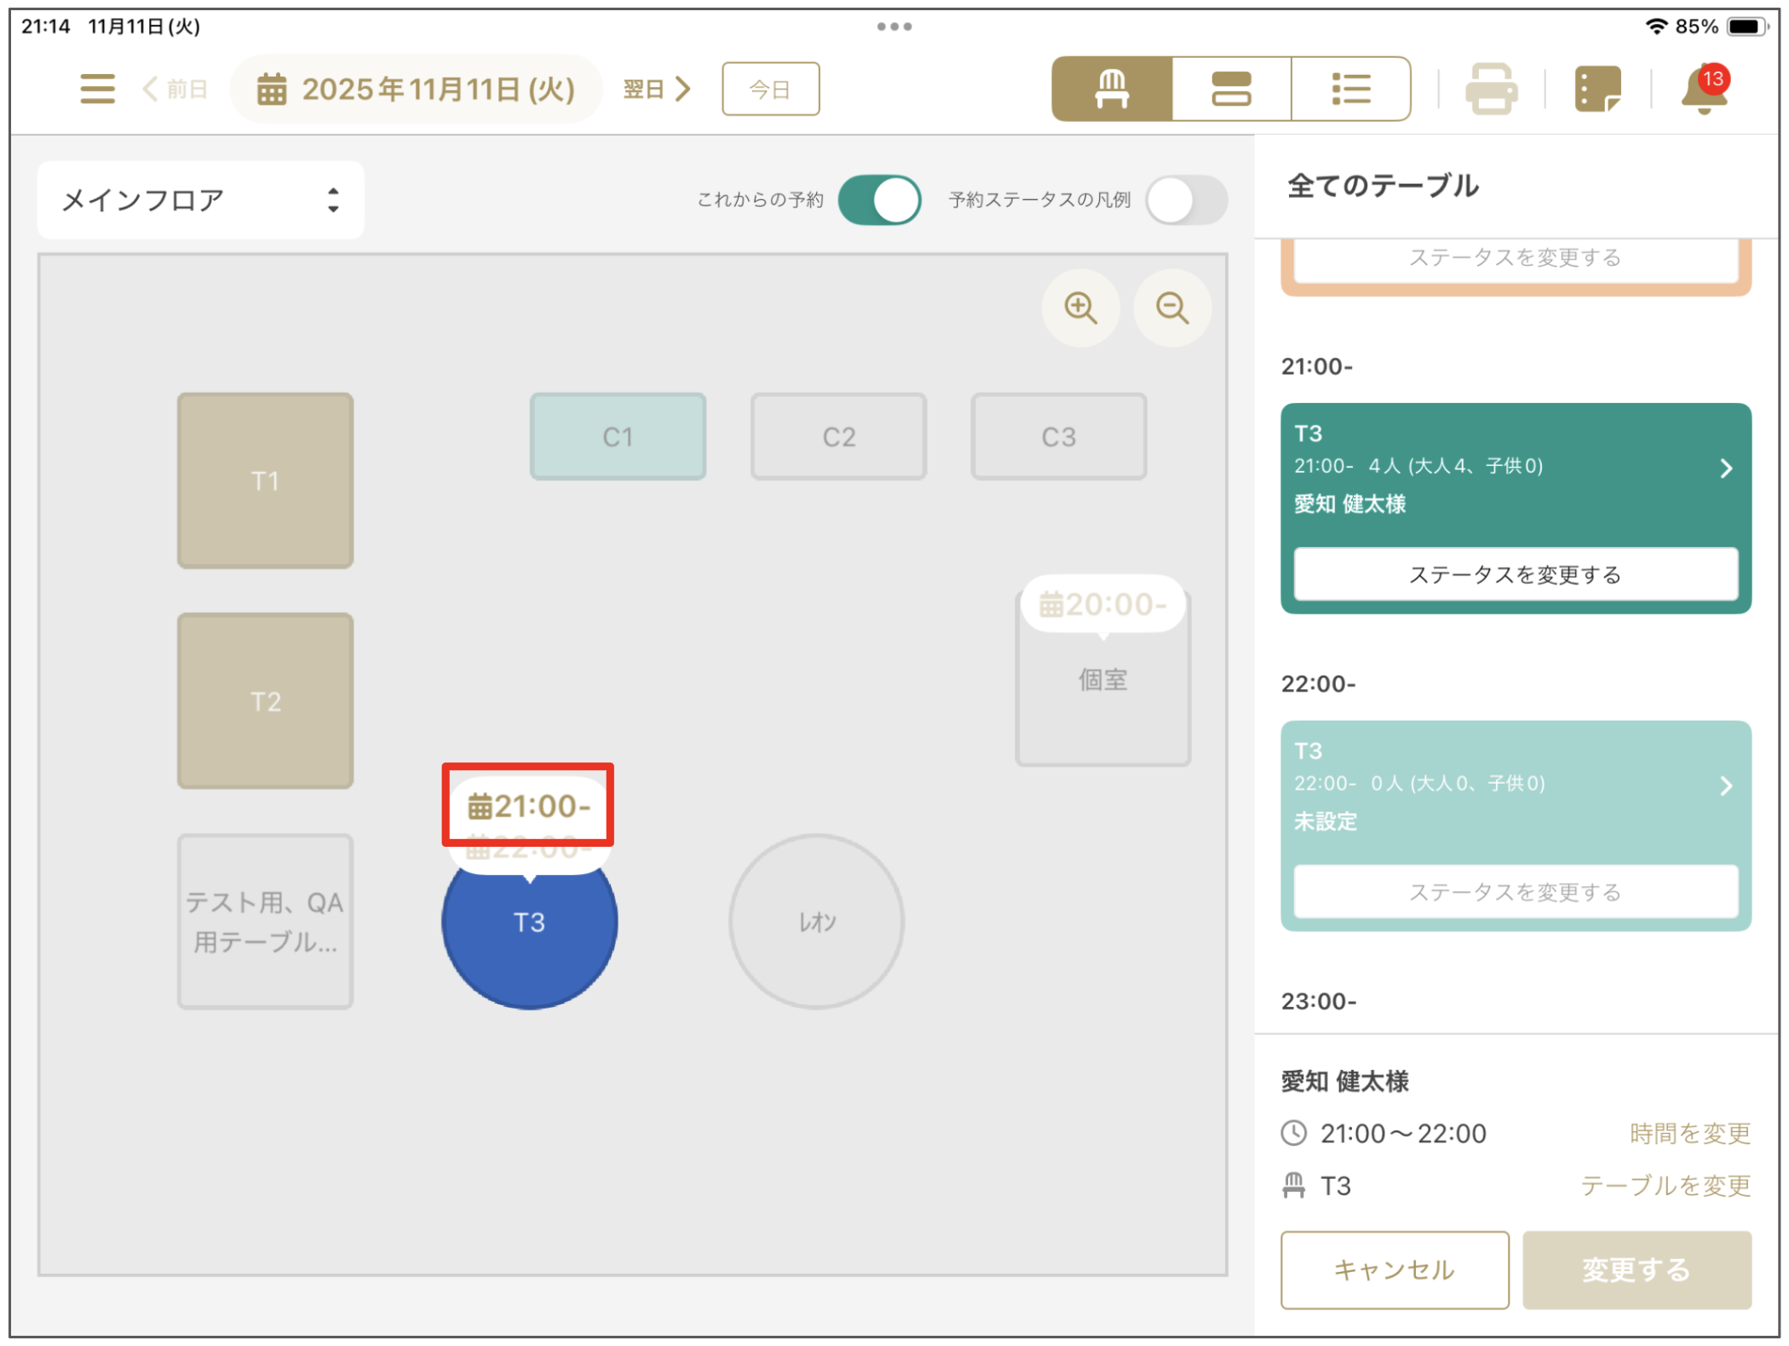The image size is (1789, 1346).
Task: Switch to the list view
Action: 1350,89
